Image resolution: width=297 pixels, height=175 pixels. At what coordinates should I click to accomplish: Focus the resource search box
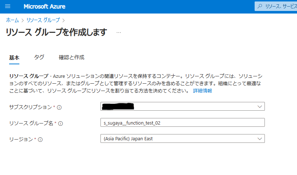[276, 6]
